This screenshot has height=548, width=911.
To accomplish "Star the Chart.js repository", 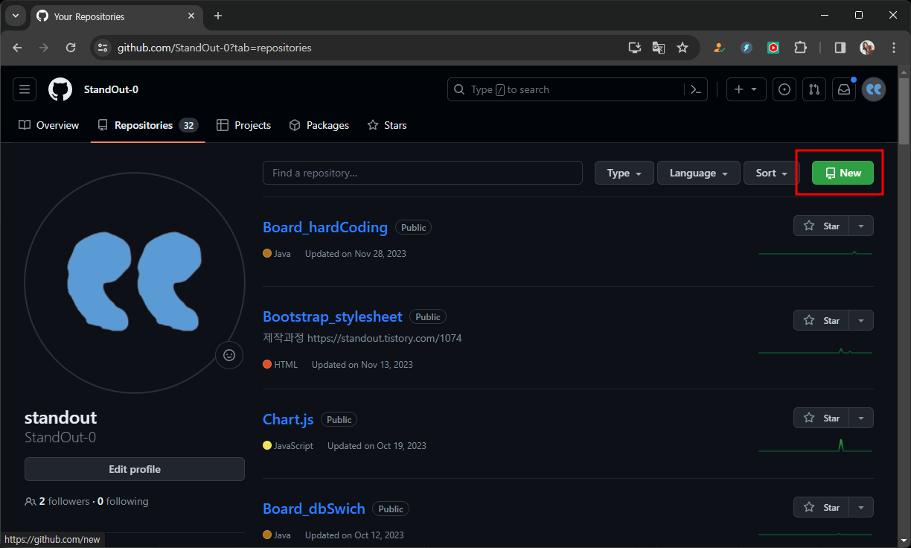I will coord(821,418).
